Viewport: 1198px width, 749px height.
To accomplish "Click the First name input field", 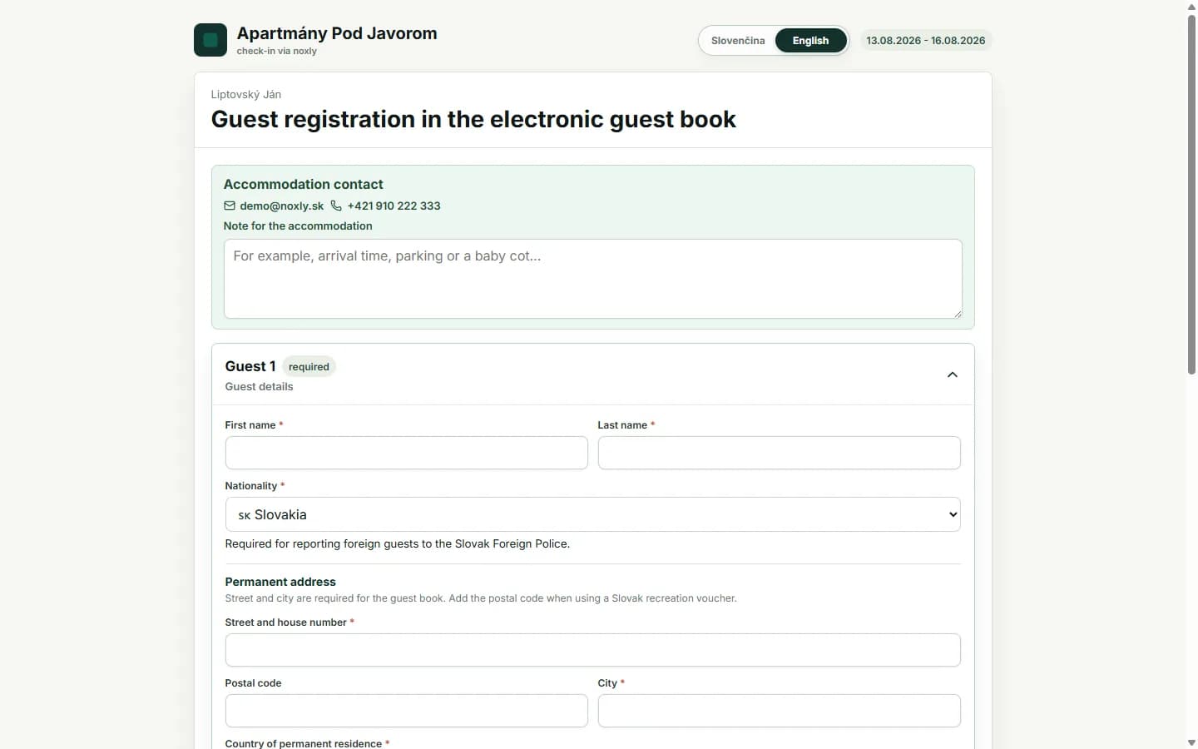I will [406, 453].
